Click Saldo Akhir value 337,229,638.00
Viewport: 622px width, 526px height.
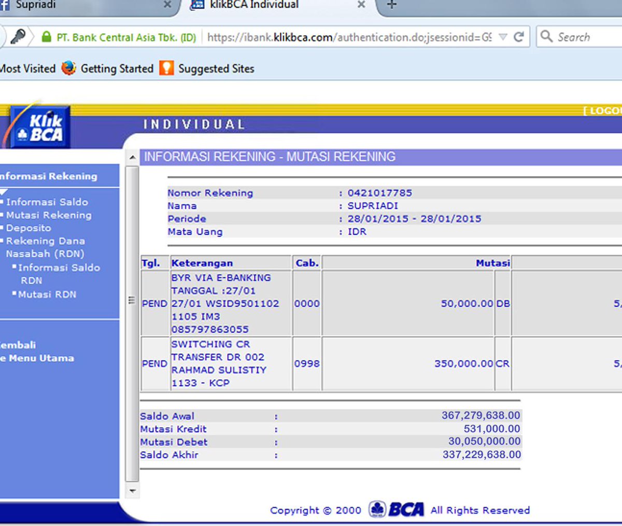[482, 454]
